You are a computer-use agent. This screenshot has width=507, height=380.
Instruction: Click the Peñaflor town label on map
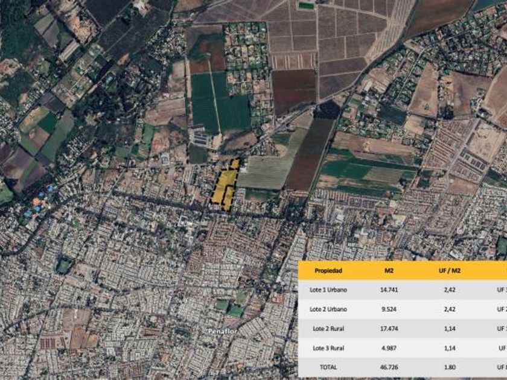click(223, 331)
